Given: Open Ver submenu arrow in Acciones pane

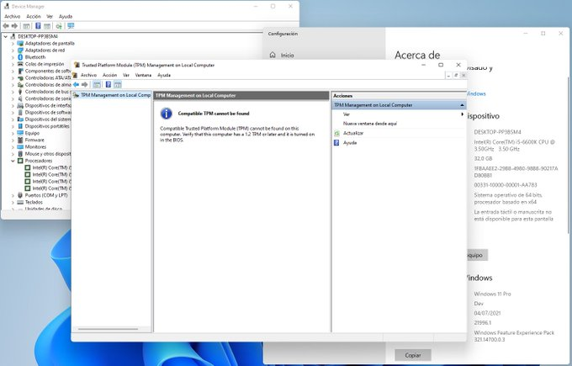Looking at the screenshot, I should tap(462, 114).
